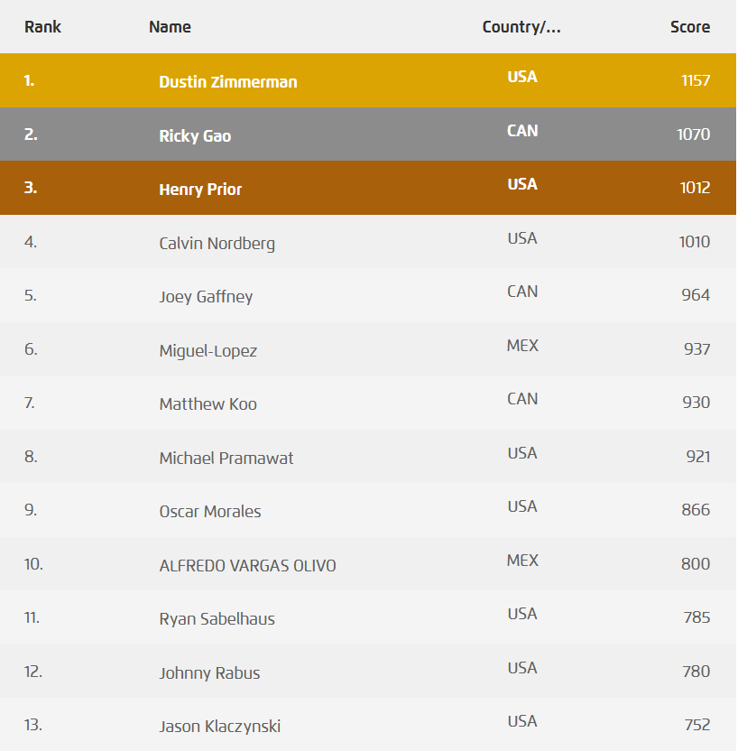
Task: Open Henry Prior's leaderboard row
Action: [200, 190]
